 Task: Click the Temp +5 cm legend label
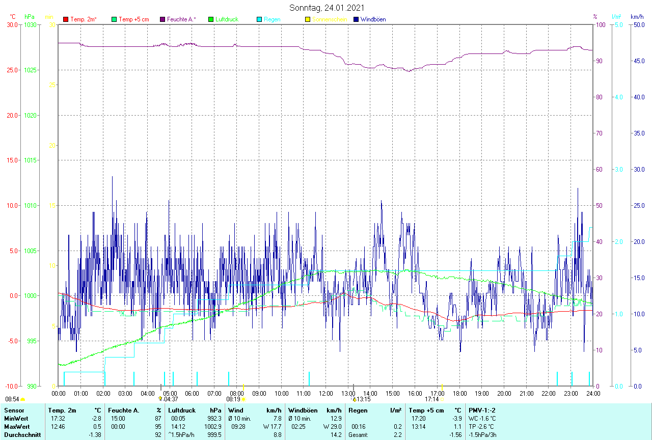pos(133,19)
